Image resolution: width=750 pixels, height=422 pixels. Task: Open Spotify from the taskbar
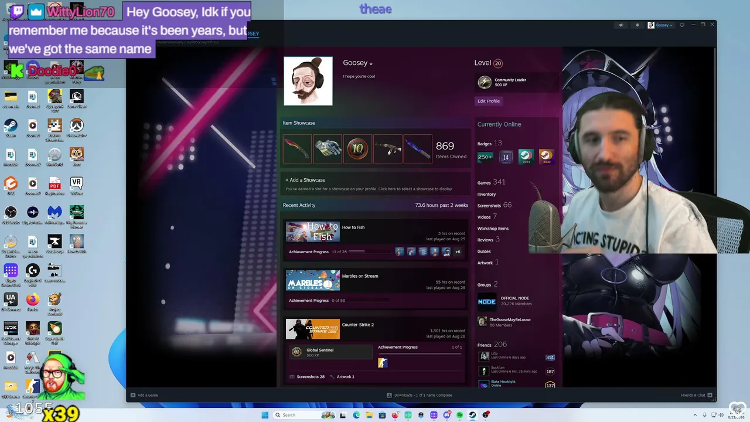(459, 415)
